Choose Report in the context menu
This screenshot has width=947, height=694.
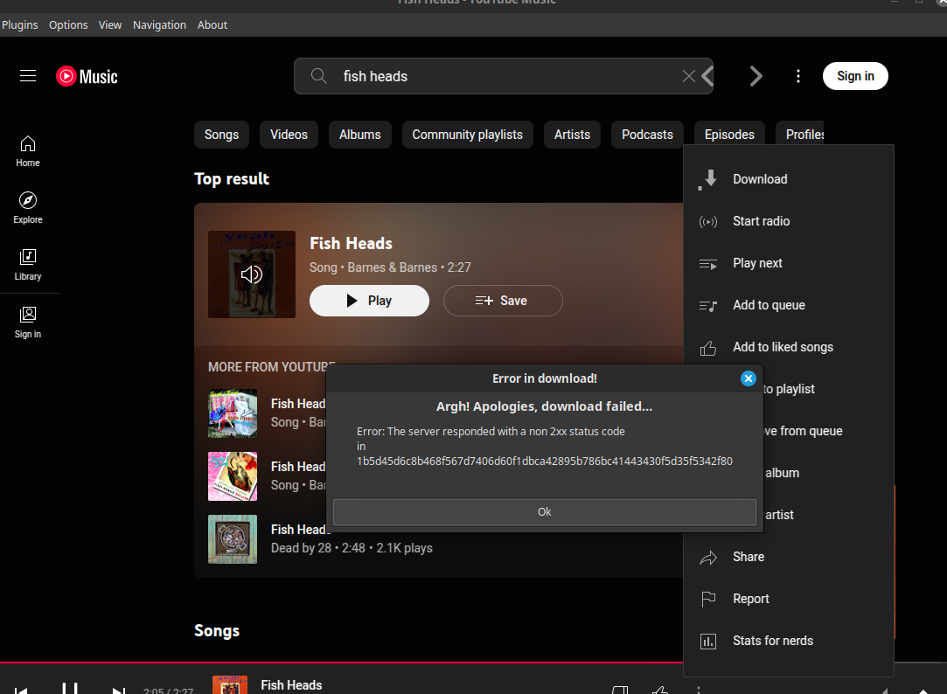789,599
